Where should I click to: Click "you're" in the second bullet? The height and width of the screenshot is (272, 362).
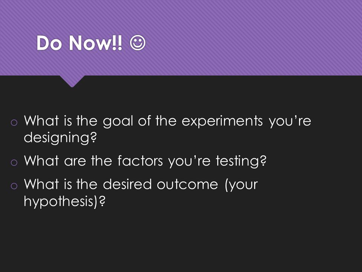tap(189, 161)
